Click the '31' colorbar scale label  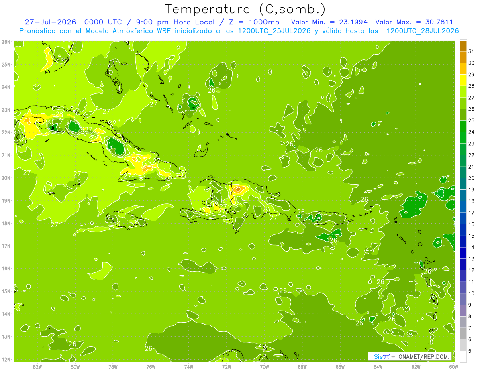(x=472, y=51)
